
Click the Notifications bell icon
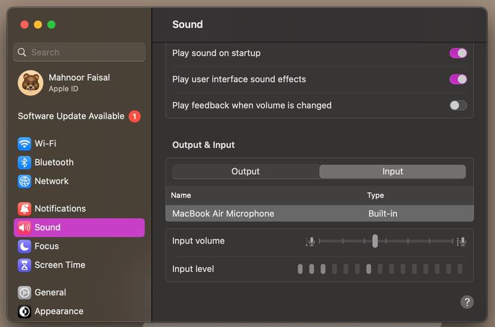tap(25, 208)
